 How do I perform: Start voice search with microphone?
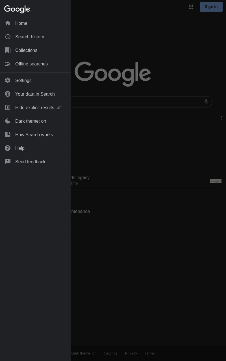(206, 102)
